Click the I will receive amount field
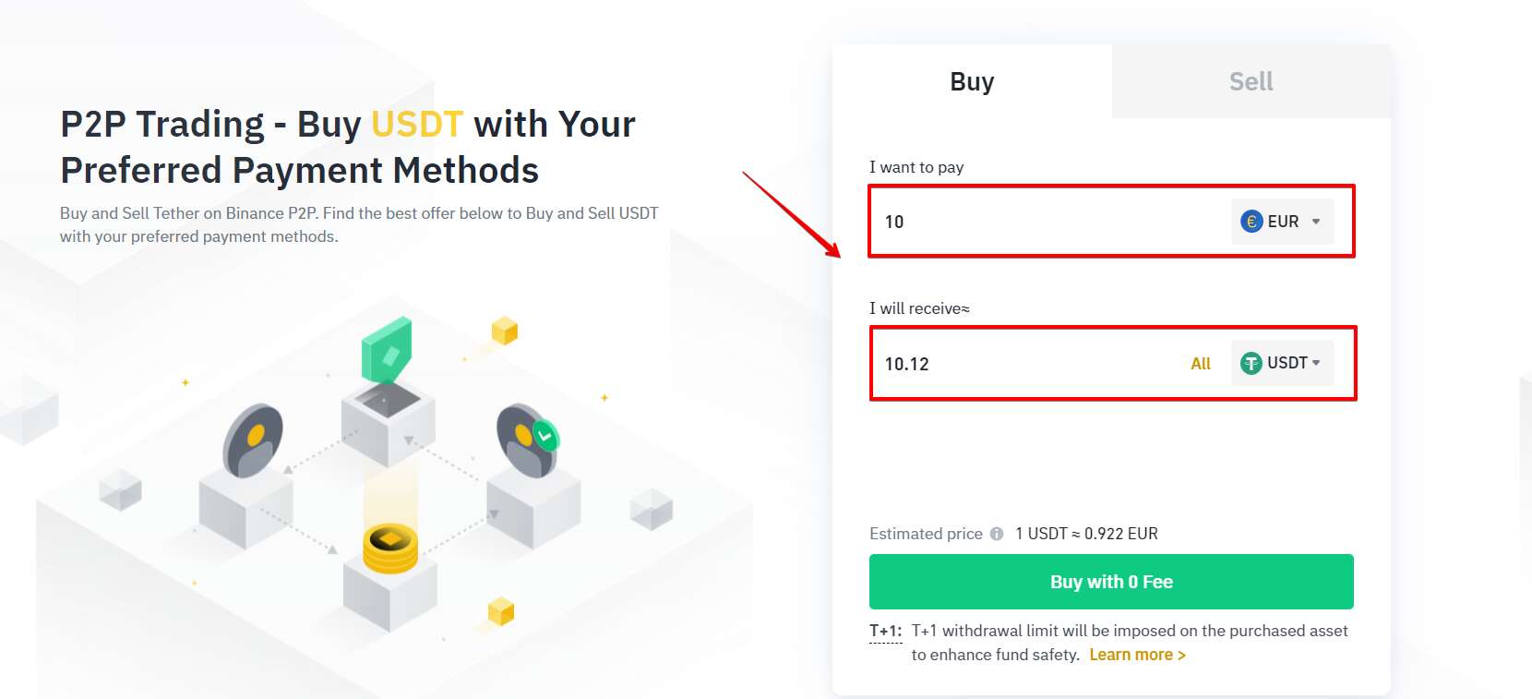Screen dimensions: 1532x699 tap(1029, 363)
